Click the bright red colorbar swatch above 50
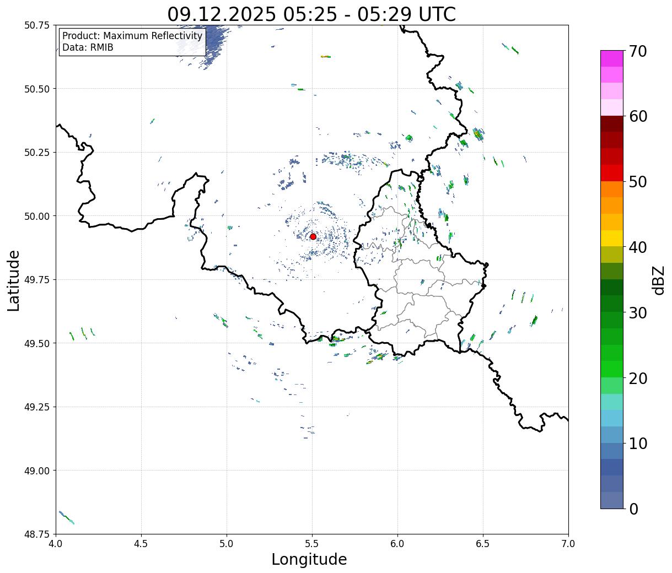 click(612, 173)
